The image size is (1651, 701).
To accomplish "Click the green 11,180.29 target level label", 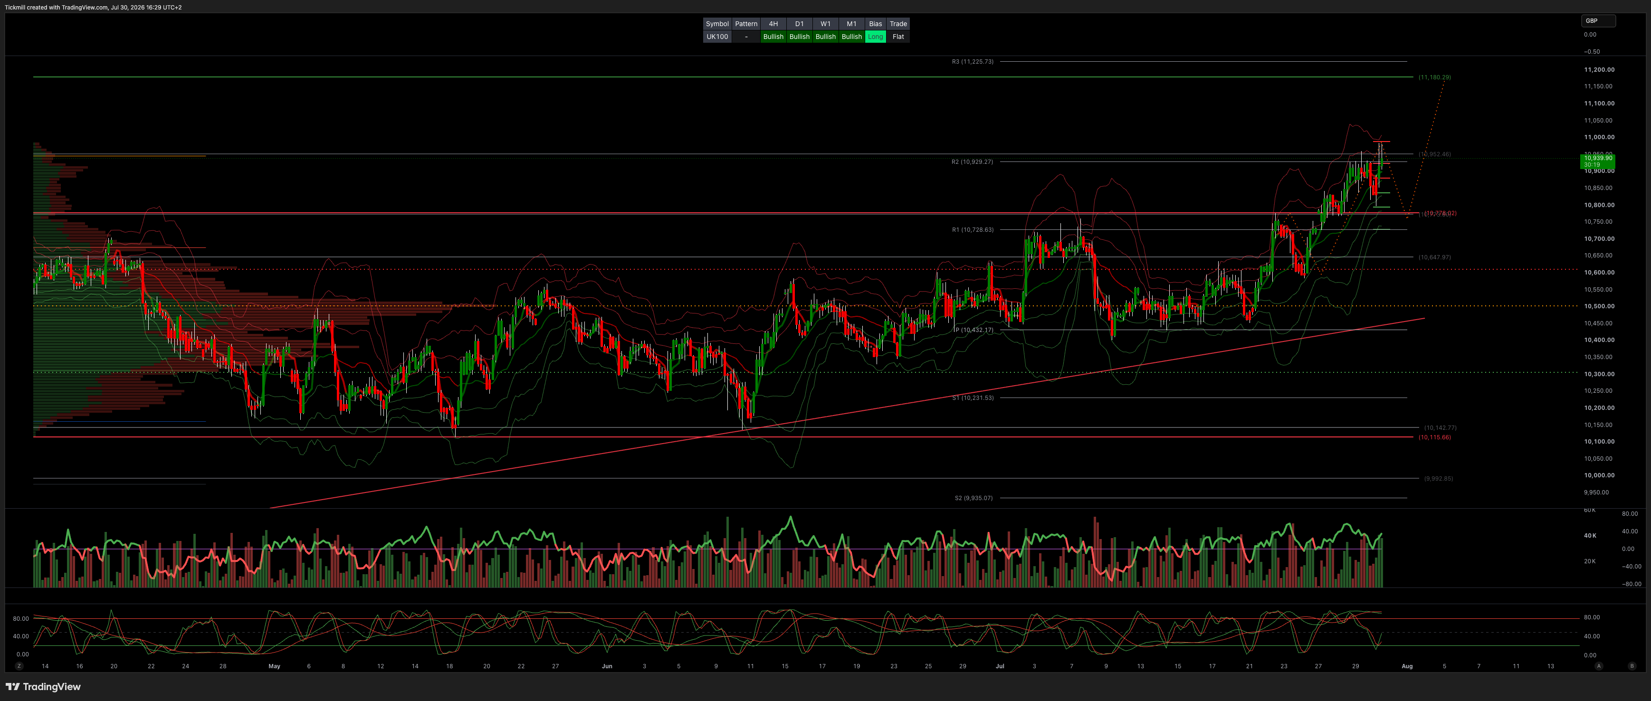I will [1434, 77].
